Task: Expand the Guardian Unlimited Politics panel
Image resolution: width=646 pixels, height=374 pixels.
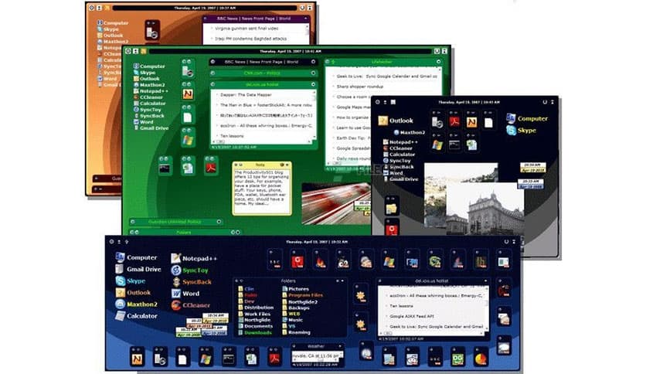Action: [219, 222]
